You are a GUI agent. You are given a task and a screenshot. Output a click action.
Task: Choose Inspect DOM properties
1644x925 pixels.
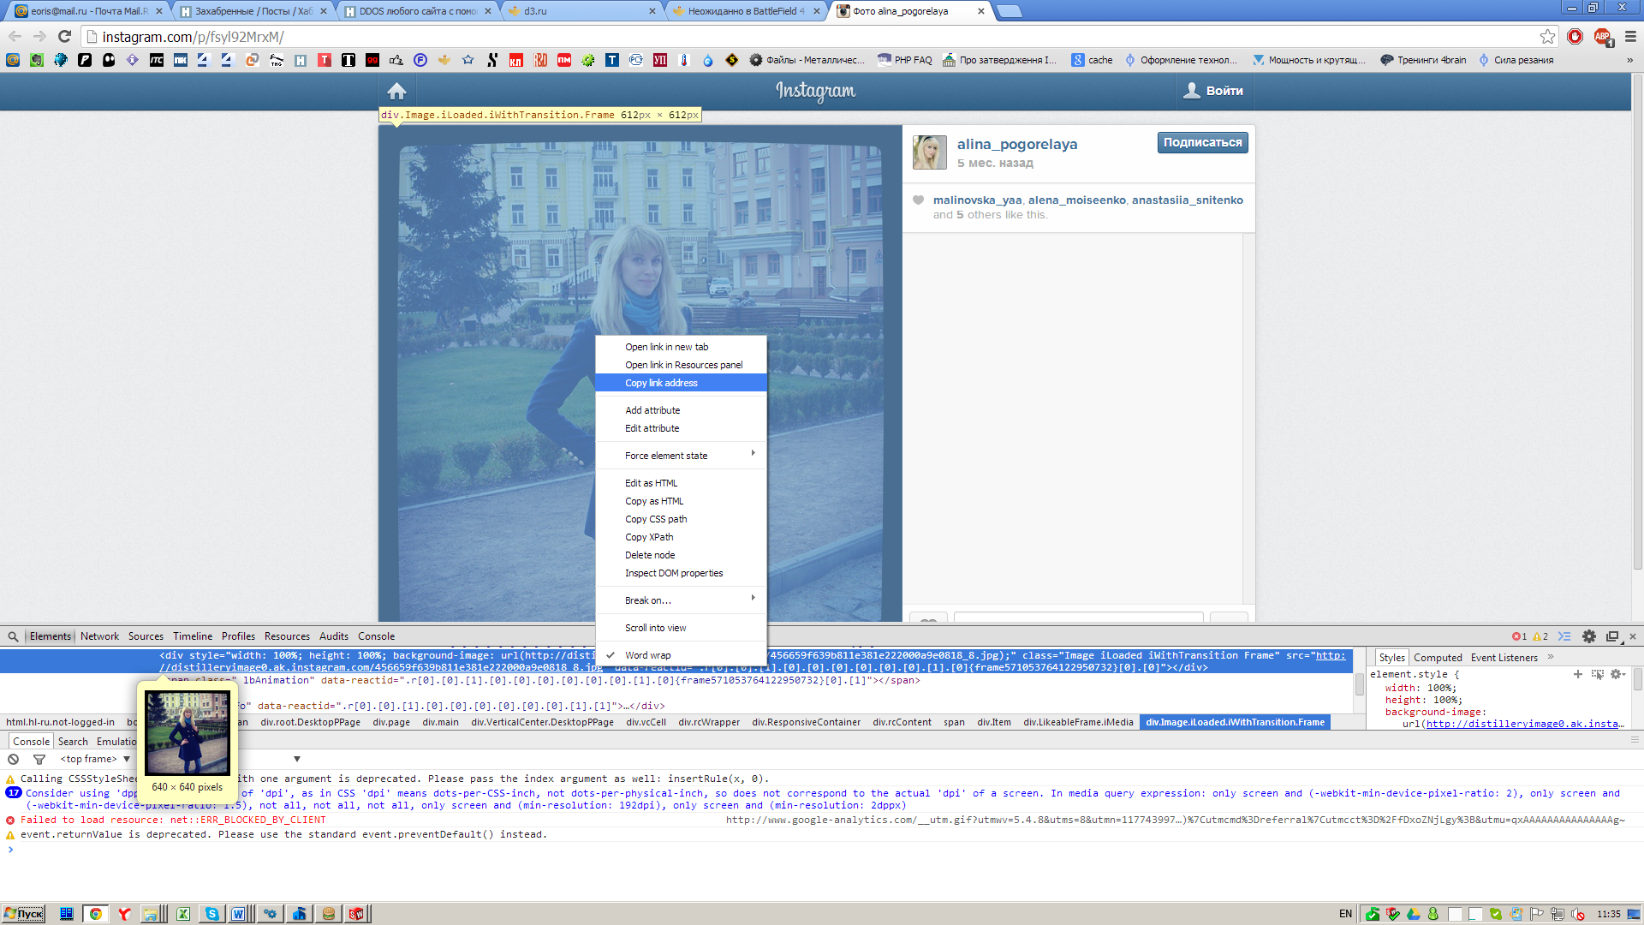(681, 573)
